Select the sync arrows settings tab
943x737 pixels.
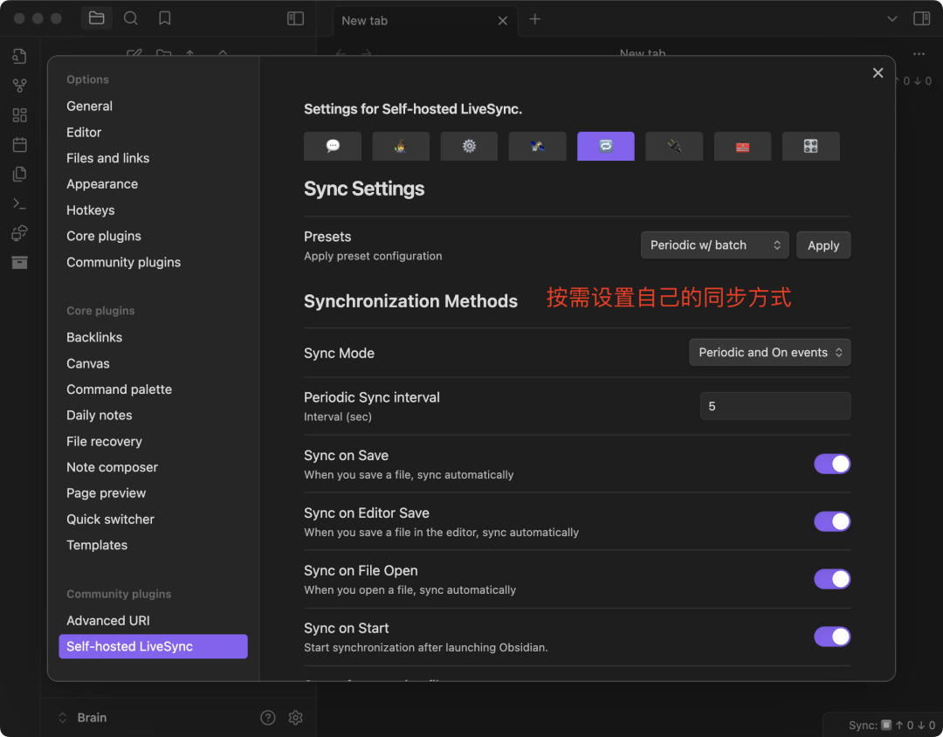pos(606,146)
